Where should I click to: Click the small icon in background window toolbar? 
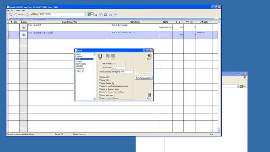(245, 78)
